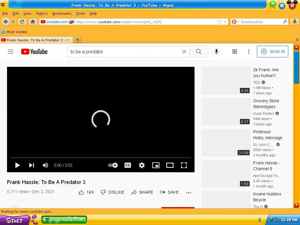
Task: Open the Start menu
Action: pos(15,220)
